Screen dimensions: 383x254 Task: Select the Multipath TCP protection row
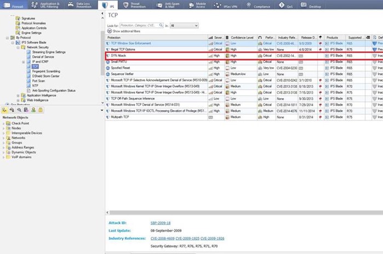[244, 117]
